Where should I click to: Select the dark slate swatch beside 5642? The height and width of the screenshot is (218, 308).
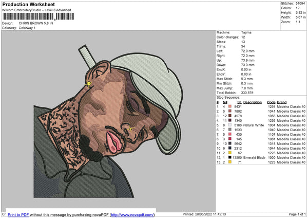click(x=230, y=143)
